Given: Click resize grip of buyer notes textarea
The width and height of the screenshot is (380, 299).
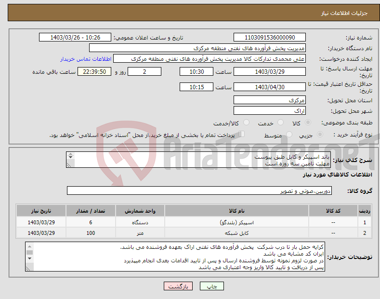Looking at the screenshot, I should tap(28, 269).
